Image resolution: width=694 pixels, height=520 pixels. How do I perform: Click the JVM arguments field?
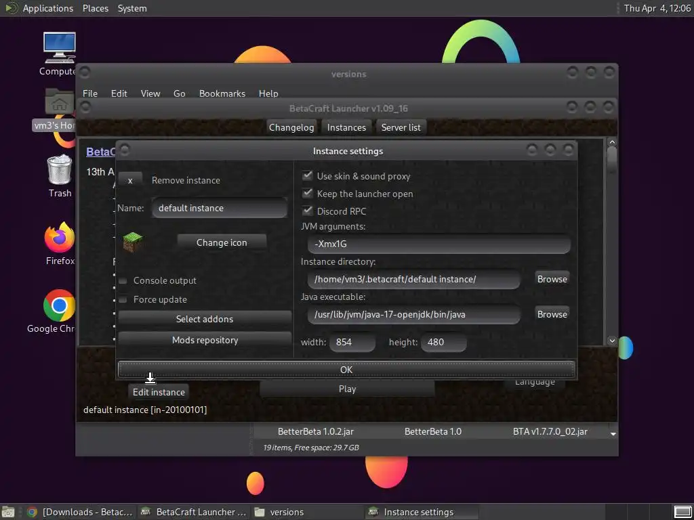439,244
